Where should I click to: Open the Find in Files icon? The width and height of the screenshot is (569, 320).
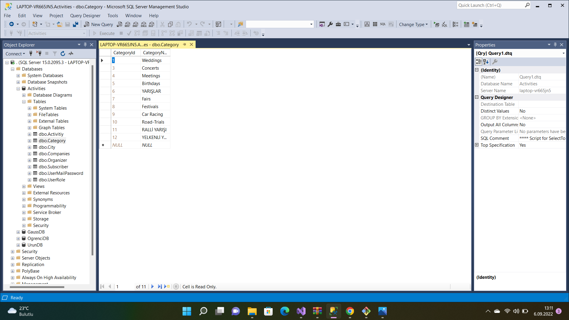[x=240, y=24]
